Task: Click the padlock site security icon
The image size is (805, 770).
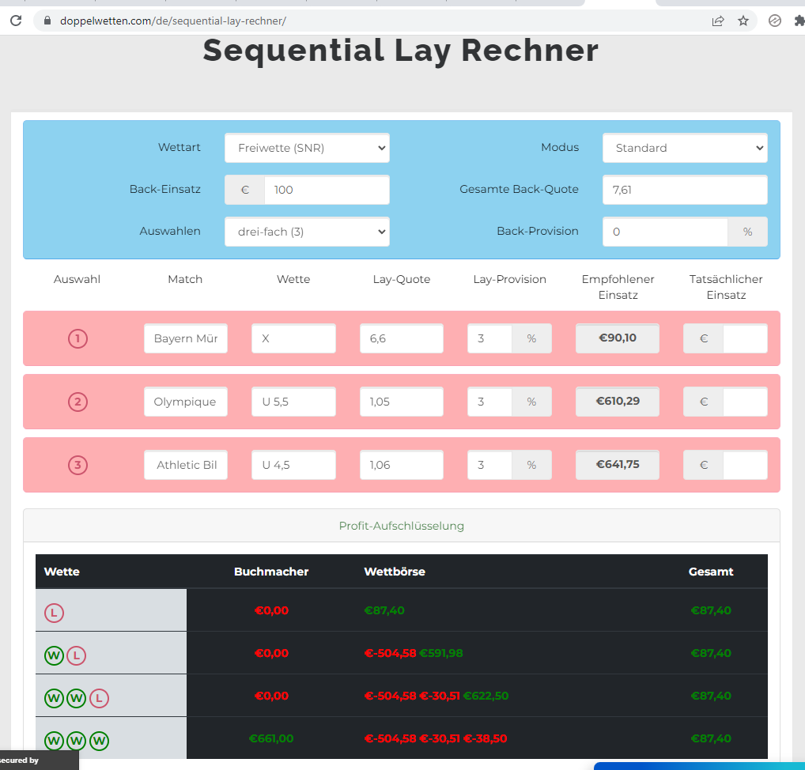Action: click(47, 21)
